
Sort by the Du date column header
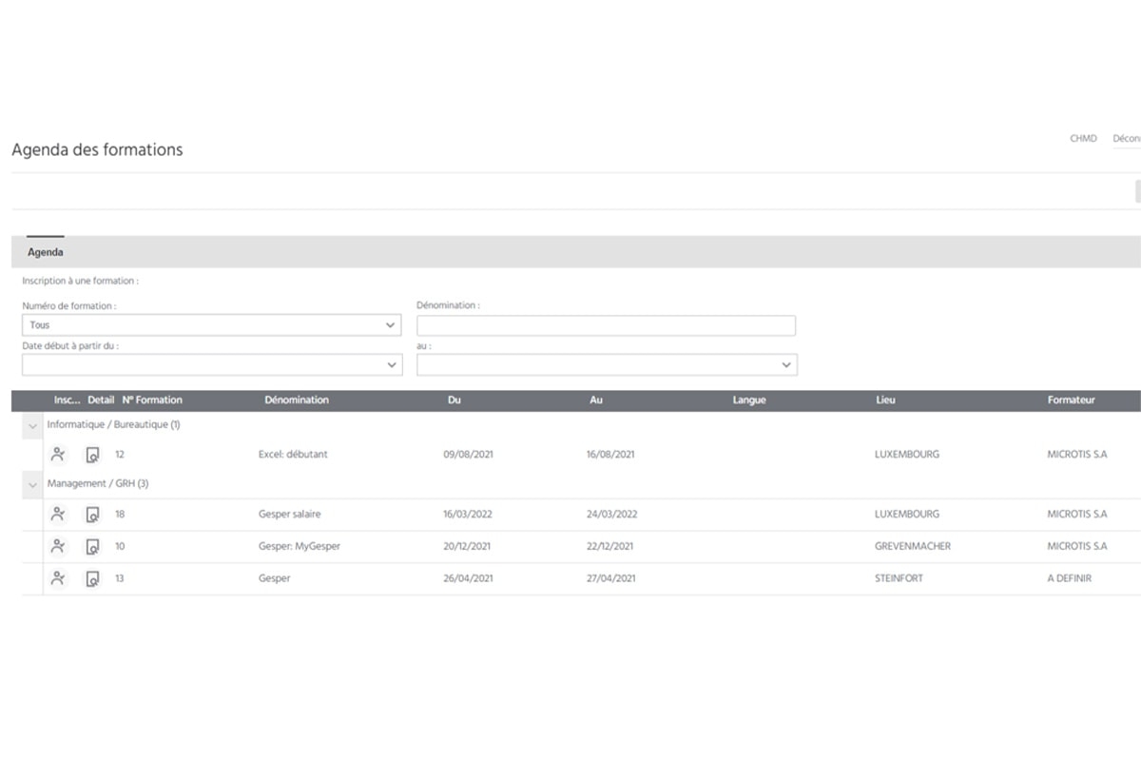[x=454, y=400]
